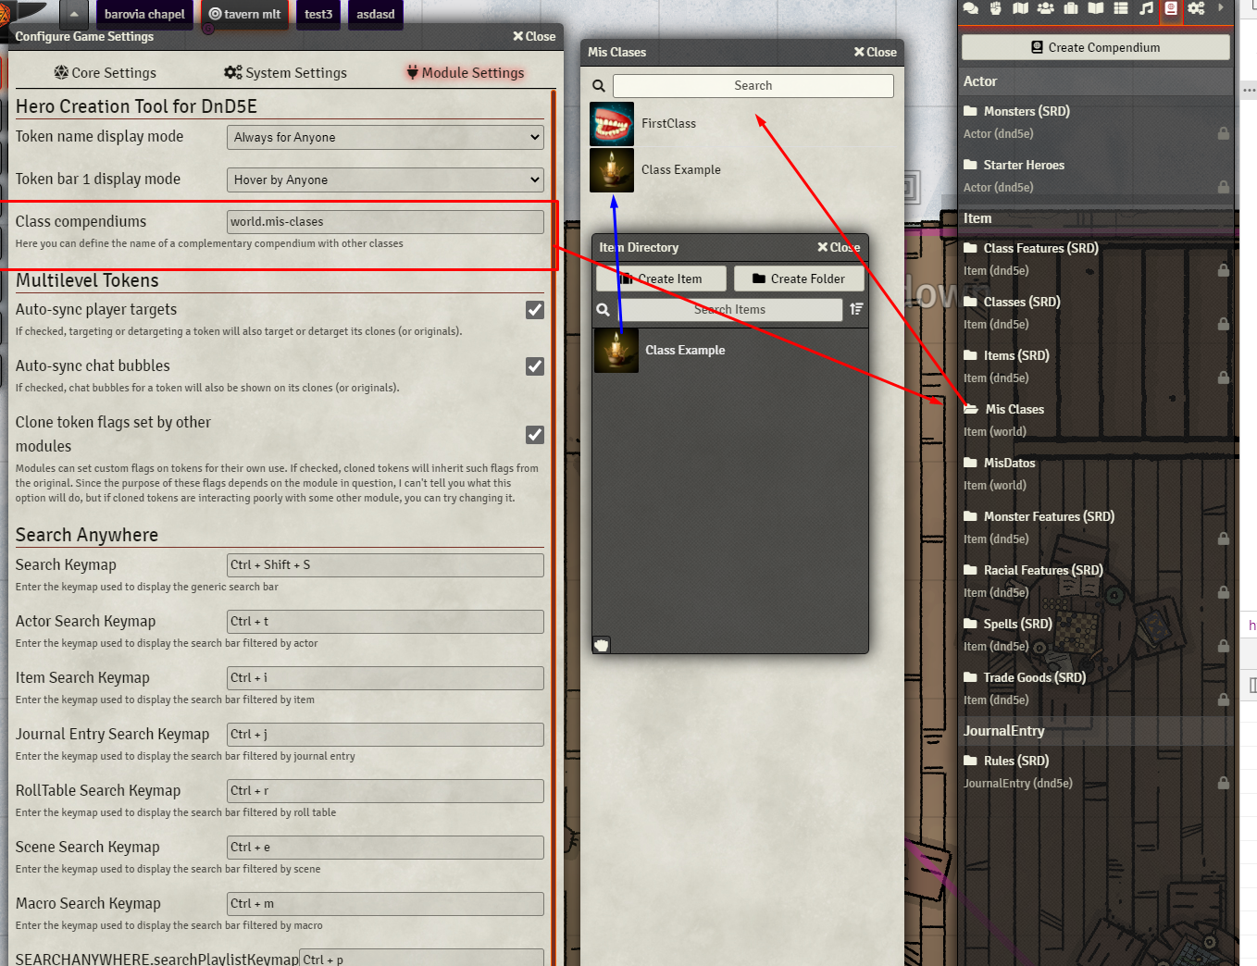Select the Class Example thumbnail in Mis Clases
The image size is (1257, 966).
click(611, 169)
